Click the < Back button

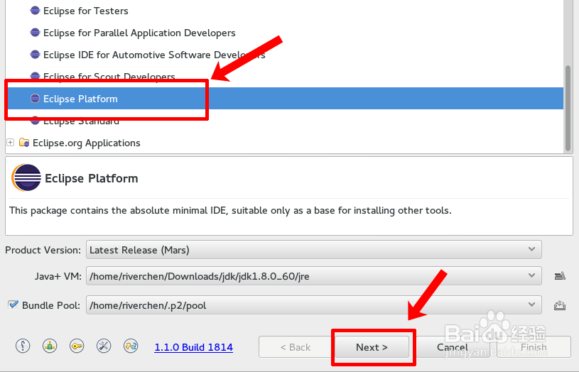click(x=296, y=347)
